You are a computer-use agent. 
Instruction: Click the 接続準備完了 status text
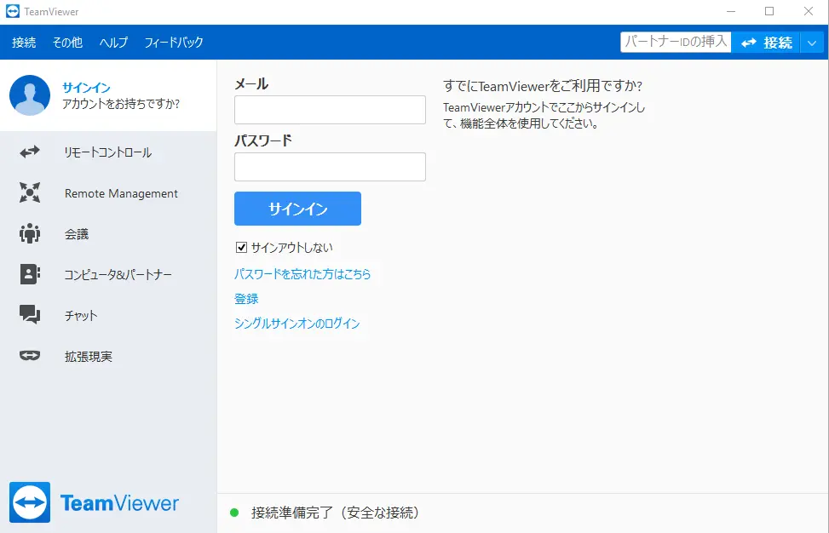tap(335, 513)
